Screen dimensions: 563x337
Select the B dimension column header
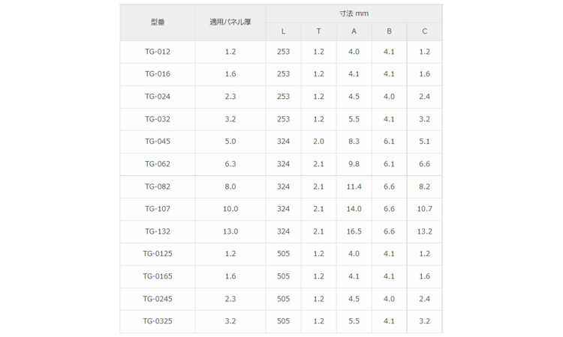[389, 31]
